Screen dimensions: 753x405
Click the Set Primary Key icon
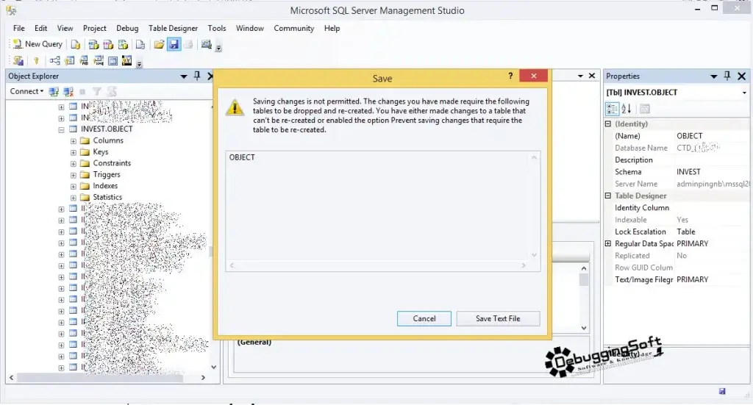click(x=36, y=60)
